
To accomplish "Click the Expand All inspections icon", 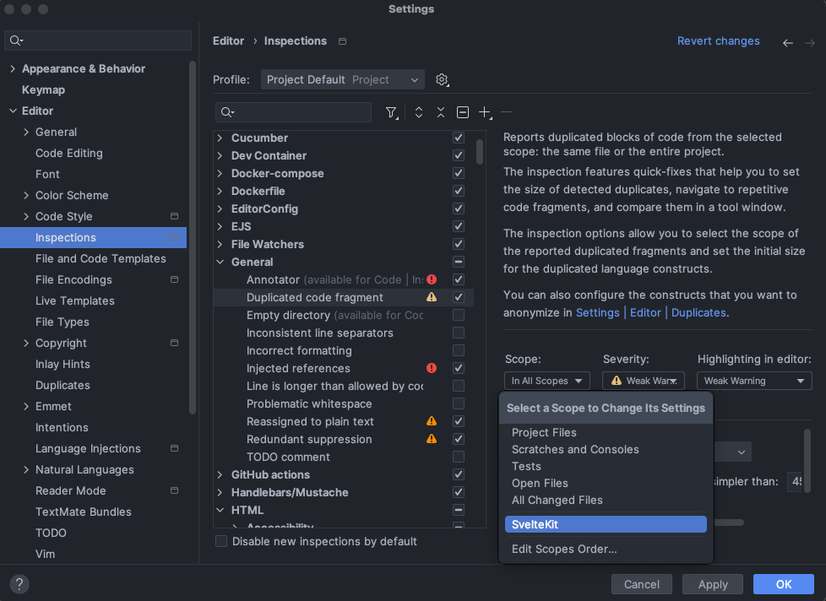I will tap(419, 112).
